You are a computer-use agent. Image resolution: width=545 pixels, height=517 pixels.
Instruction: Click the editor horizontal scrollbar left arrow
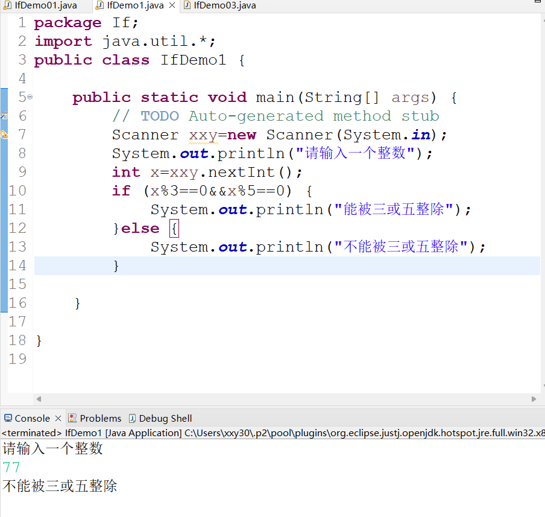click(x=39, y=399)
